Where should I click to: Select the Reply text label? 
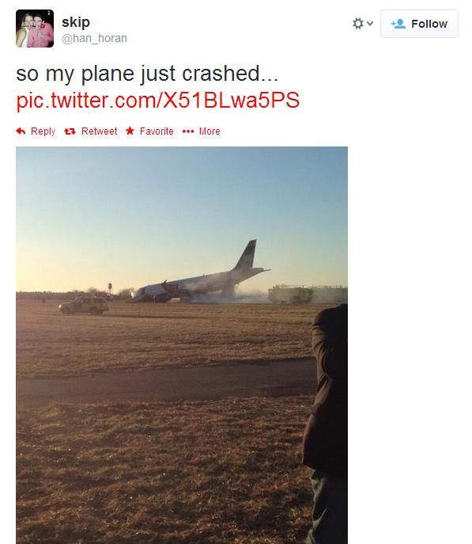click(43, 131)
